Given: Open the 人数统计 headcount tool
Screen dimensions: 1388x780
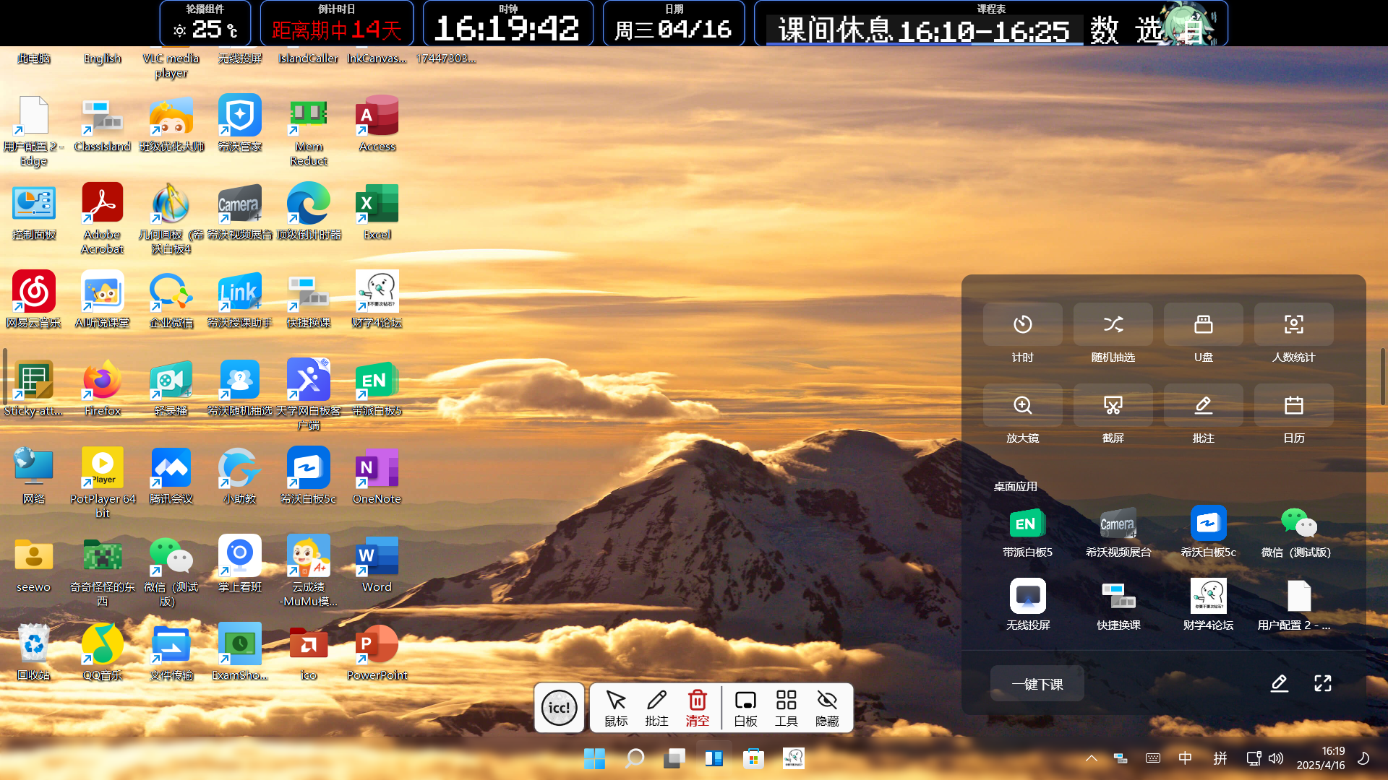Looking at the screenshot, I should pyautogui.click(x=1293, y=325).
